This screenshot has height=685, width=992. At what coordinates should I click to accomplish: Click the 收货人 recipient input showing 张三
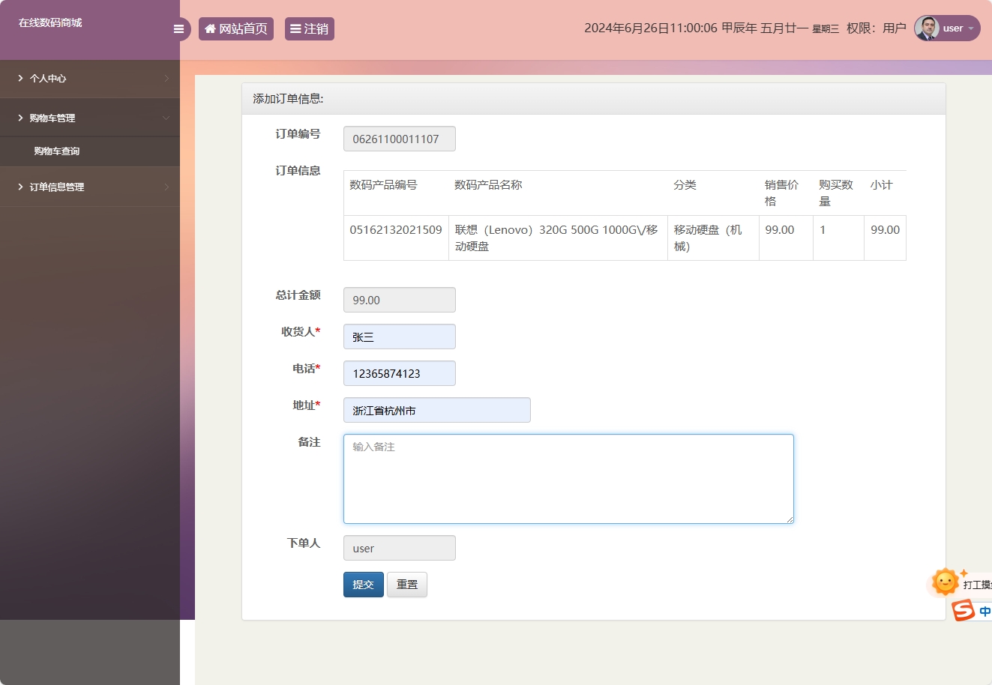click(x=399, y=337)
